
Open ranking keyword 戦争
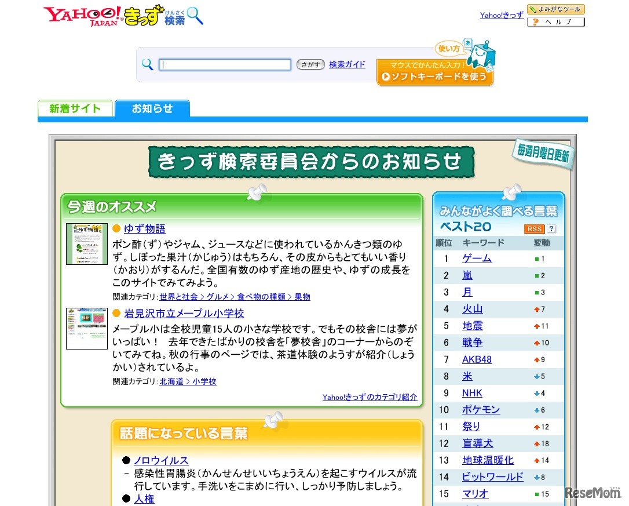click(473, 343)
